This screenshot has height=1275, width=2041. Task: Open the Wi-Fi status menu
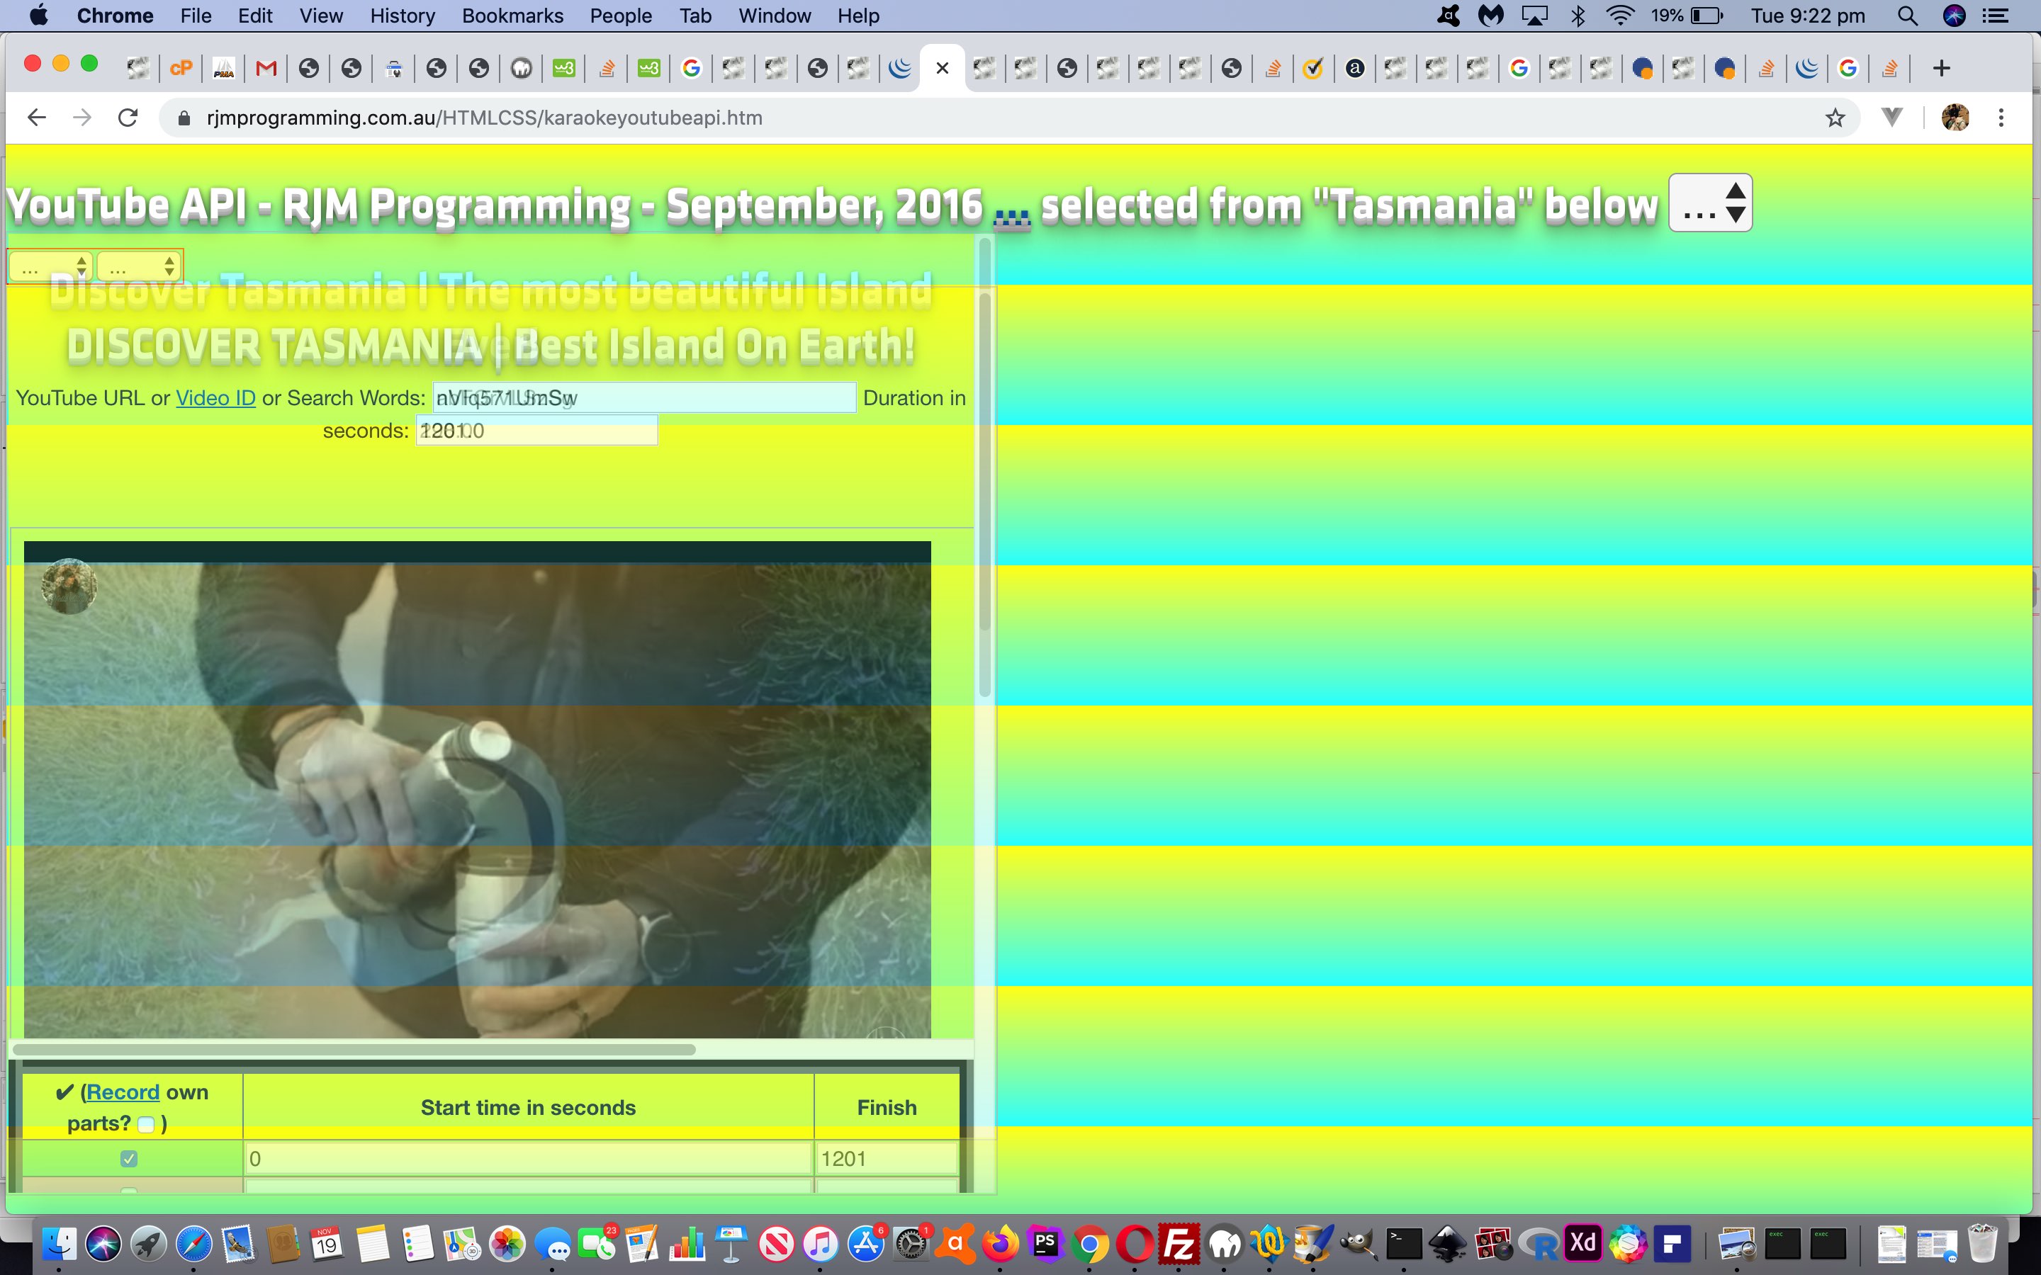pos(1620,15)
